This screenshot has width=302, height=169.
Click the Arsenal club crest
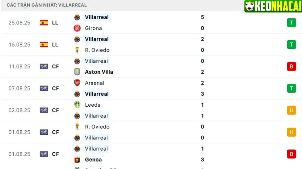pos(77,83)
